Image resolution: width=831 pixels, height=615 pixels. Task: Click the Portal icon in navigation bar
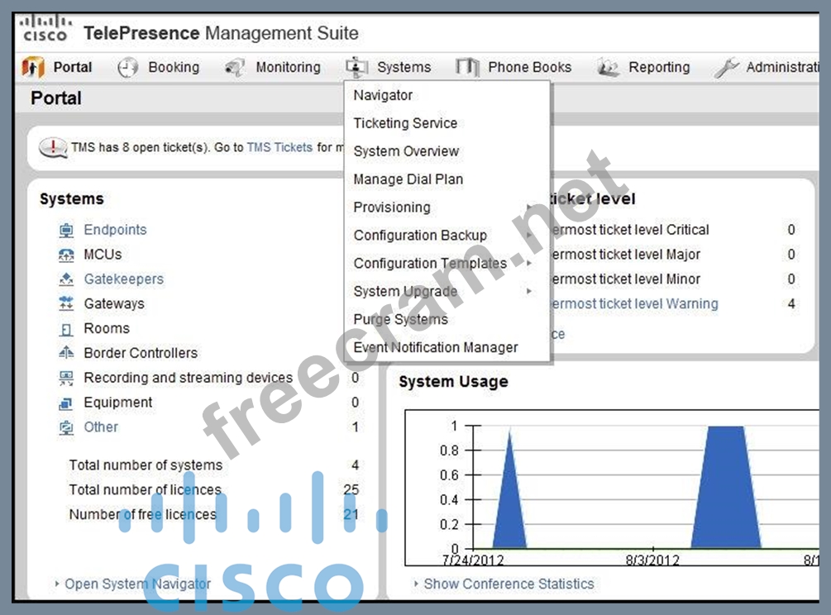tap(33, 68)
